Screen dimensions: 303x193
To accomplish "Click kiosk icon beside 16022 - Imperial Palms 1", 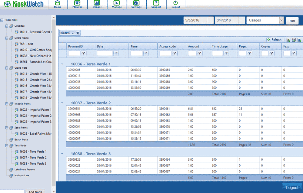I will tap(17, 110).
